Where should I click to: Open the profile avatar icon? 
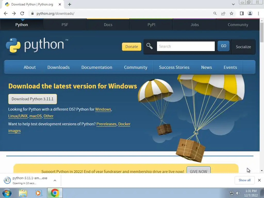pyautogui.click(x=250, y=13)
